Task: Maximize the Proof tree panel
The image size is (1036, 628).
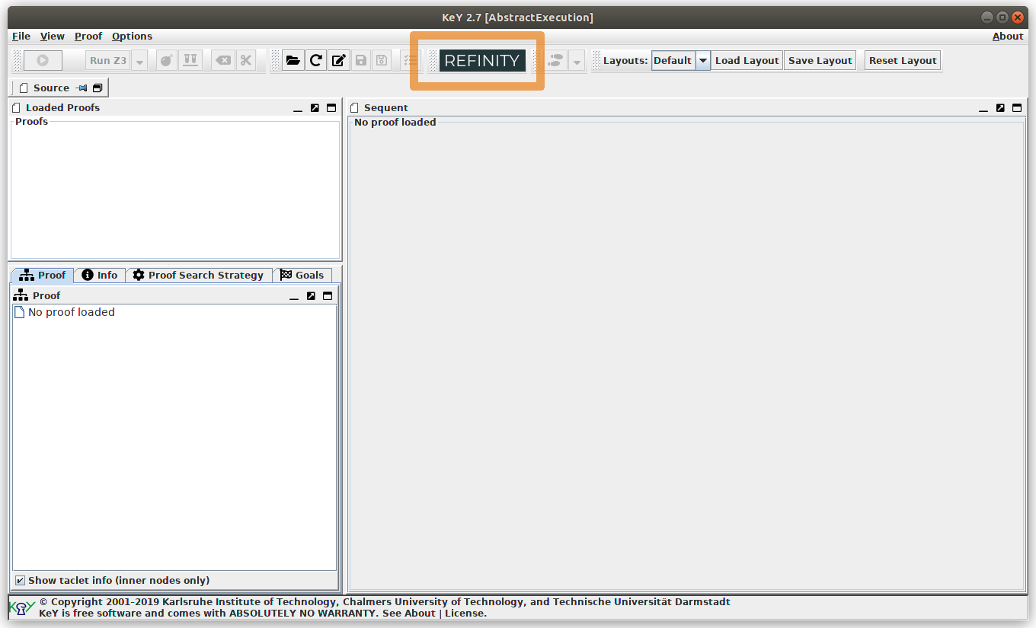Action: point(328,296)
